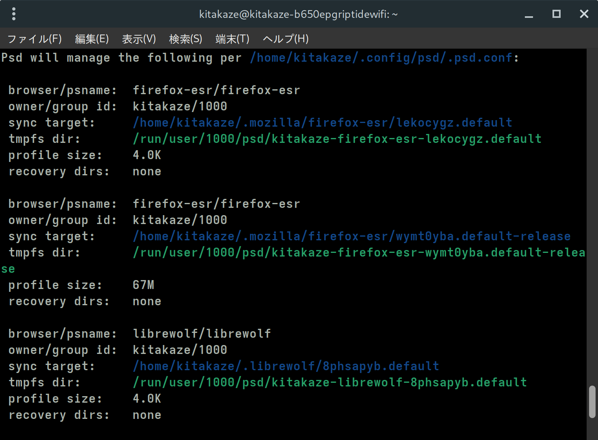Viewport: 598px width, 440px height.
Task: Click the .librewolf/8phsapyb.default sync target path
Action: (286, 366)
